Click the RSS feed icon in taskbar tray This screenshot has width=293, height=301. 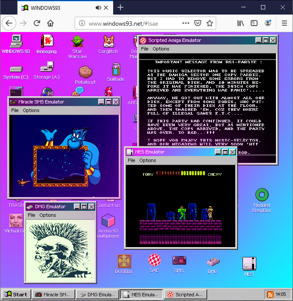(270, 294)
